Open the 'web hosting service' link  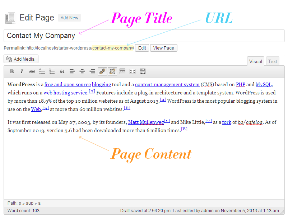click(65, 93)
